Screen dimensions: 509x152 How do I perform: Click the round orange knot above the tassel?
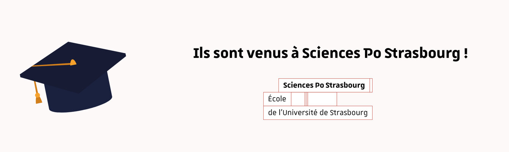coord(37,95)
